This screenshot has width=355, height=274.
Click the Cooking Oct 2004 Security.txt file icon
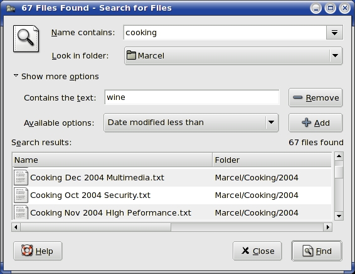click(21, 195)
